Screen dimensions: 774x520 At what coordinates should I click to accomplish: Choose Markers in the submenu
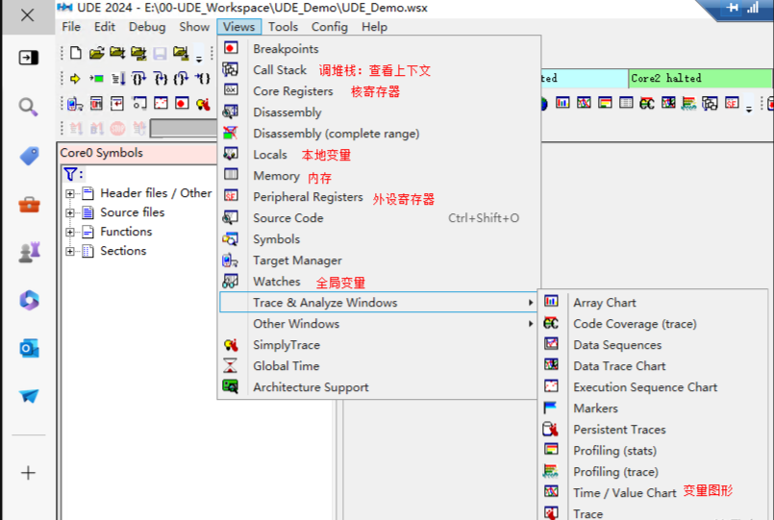click(x=653, y=409)
